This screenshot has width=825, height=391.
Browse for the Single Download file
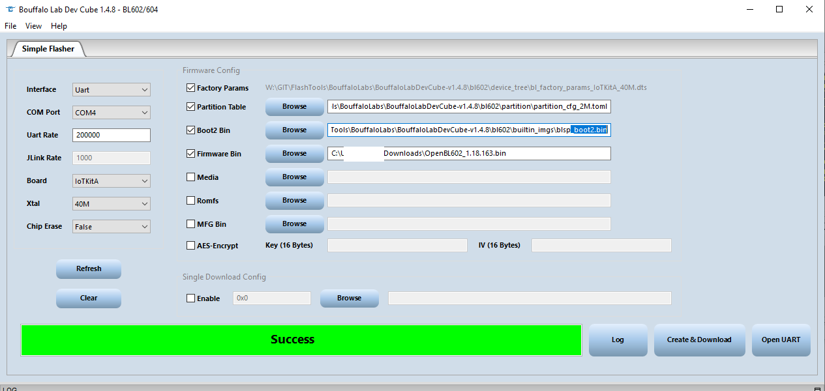point(349,298)
